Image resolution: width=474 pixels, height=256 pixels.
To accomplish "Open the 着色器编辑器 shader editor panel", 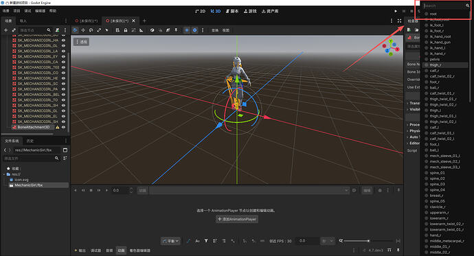I will pos(140,251).
